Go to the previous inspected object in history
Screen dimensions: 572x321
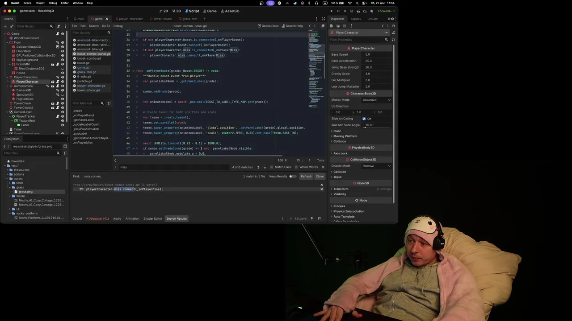383,26
